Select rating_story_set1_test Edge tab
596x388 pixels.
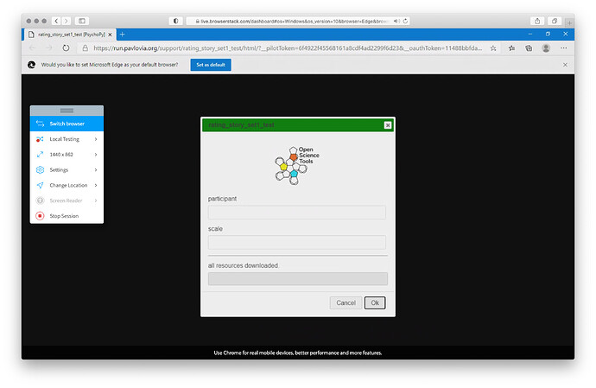71,35
